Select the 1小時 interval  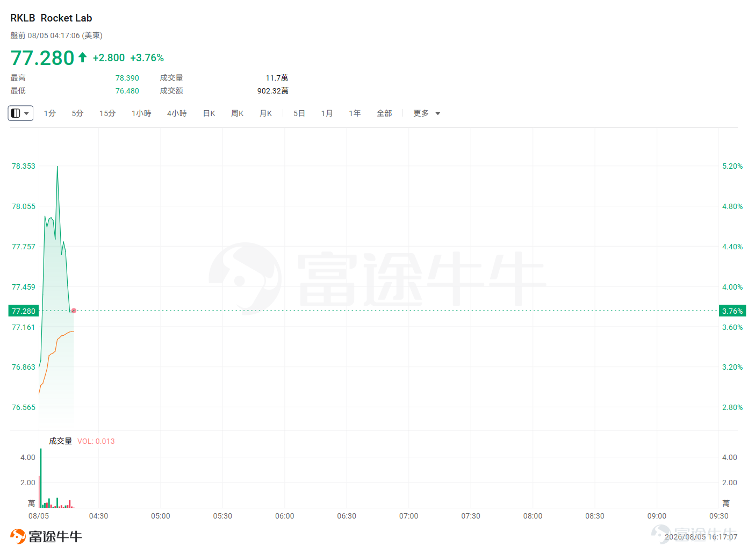(141, 113)
